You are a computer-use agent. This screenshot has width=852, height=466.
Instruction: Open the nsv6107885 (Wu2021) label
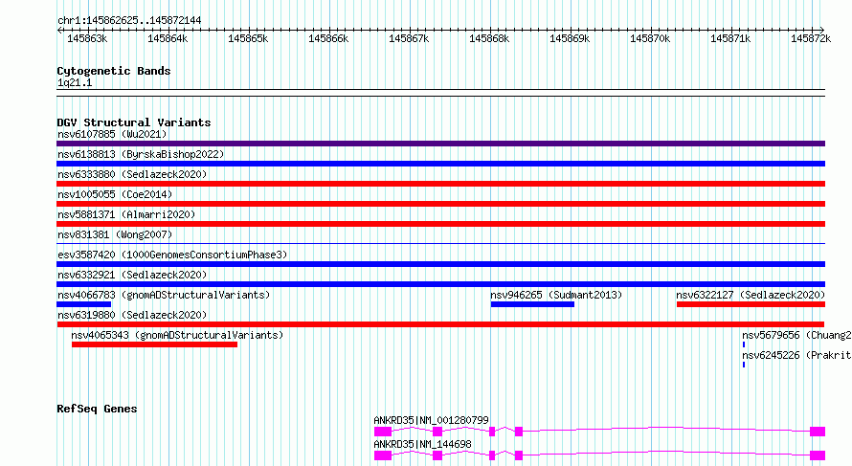click(x=112, y=134)
